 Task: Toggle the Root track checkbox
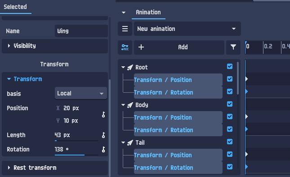230,66
